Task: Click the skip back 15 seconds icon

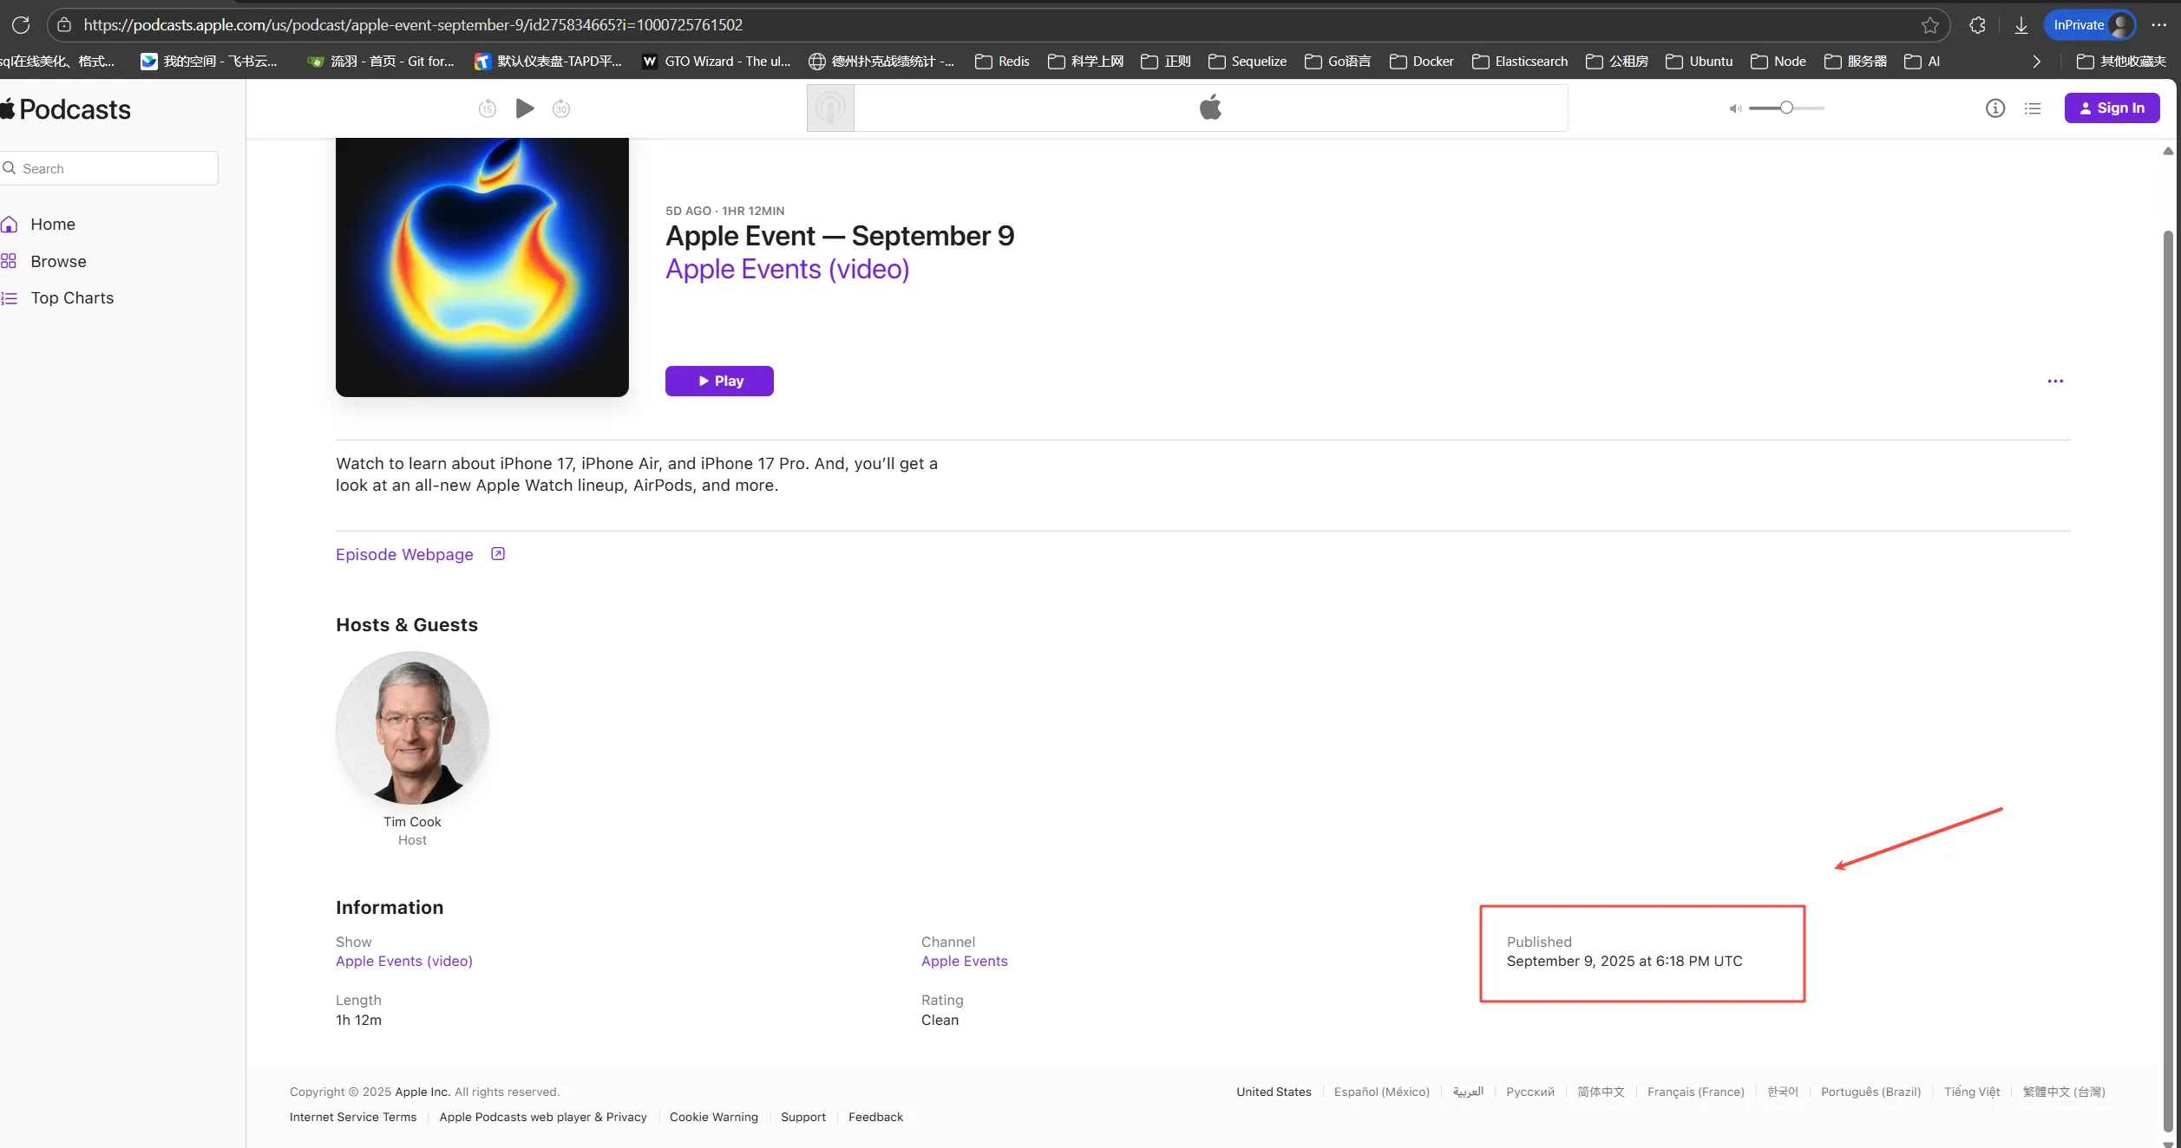Action: click(x=488, y=108)
